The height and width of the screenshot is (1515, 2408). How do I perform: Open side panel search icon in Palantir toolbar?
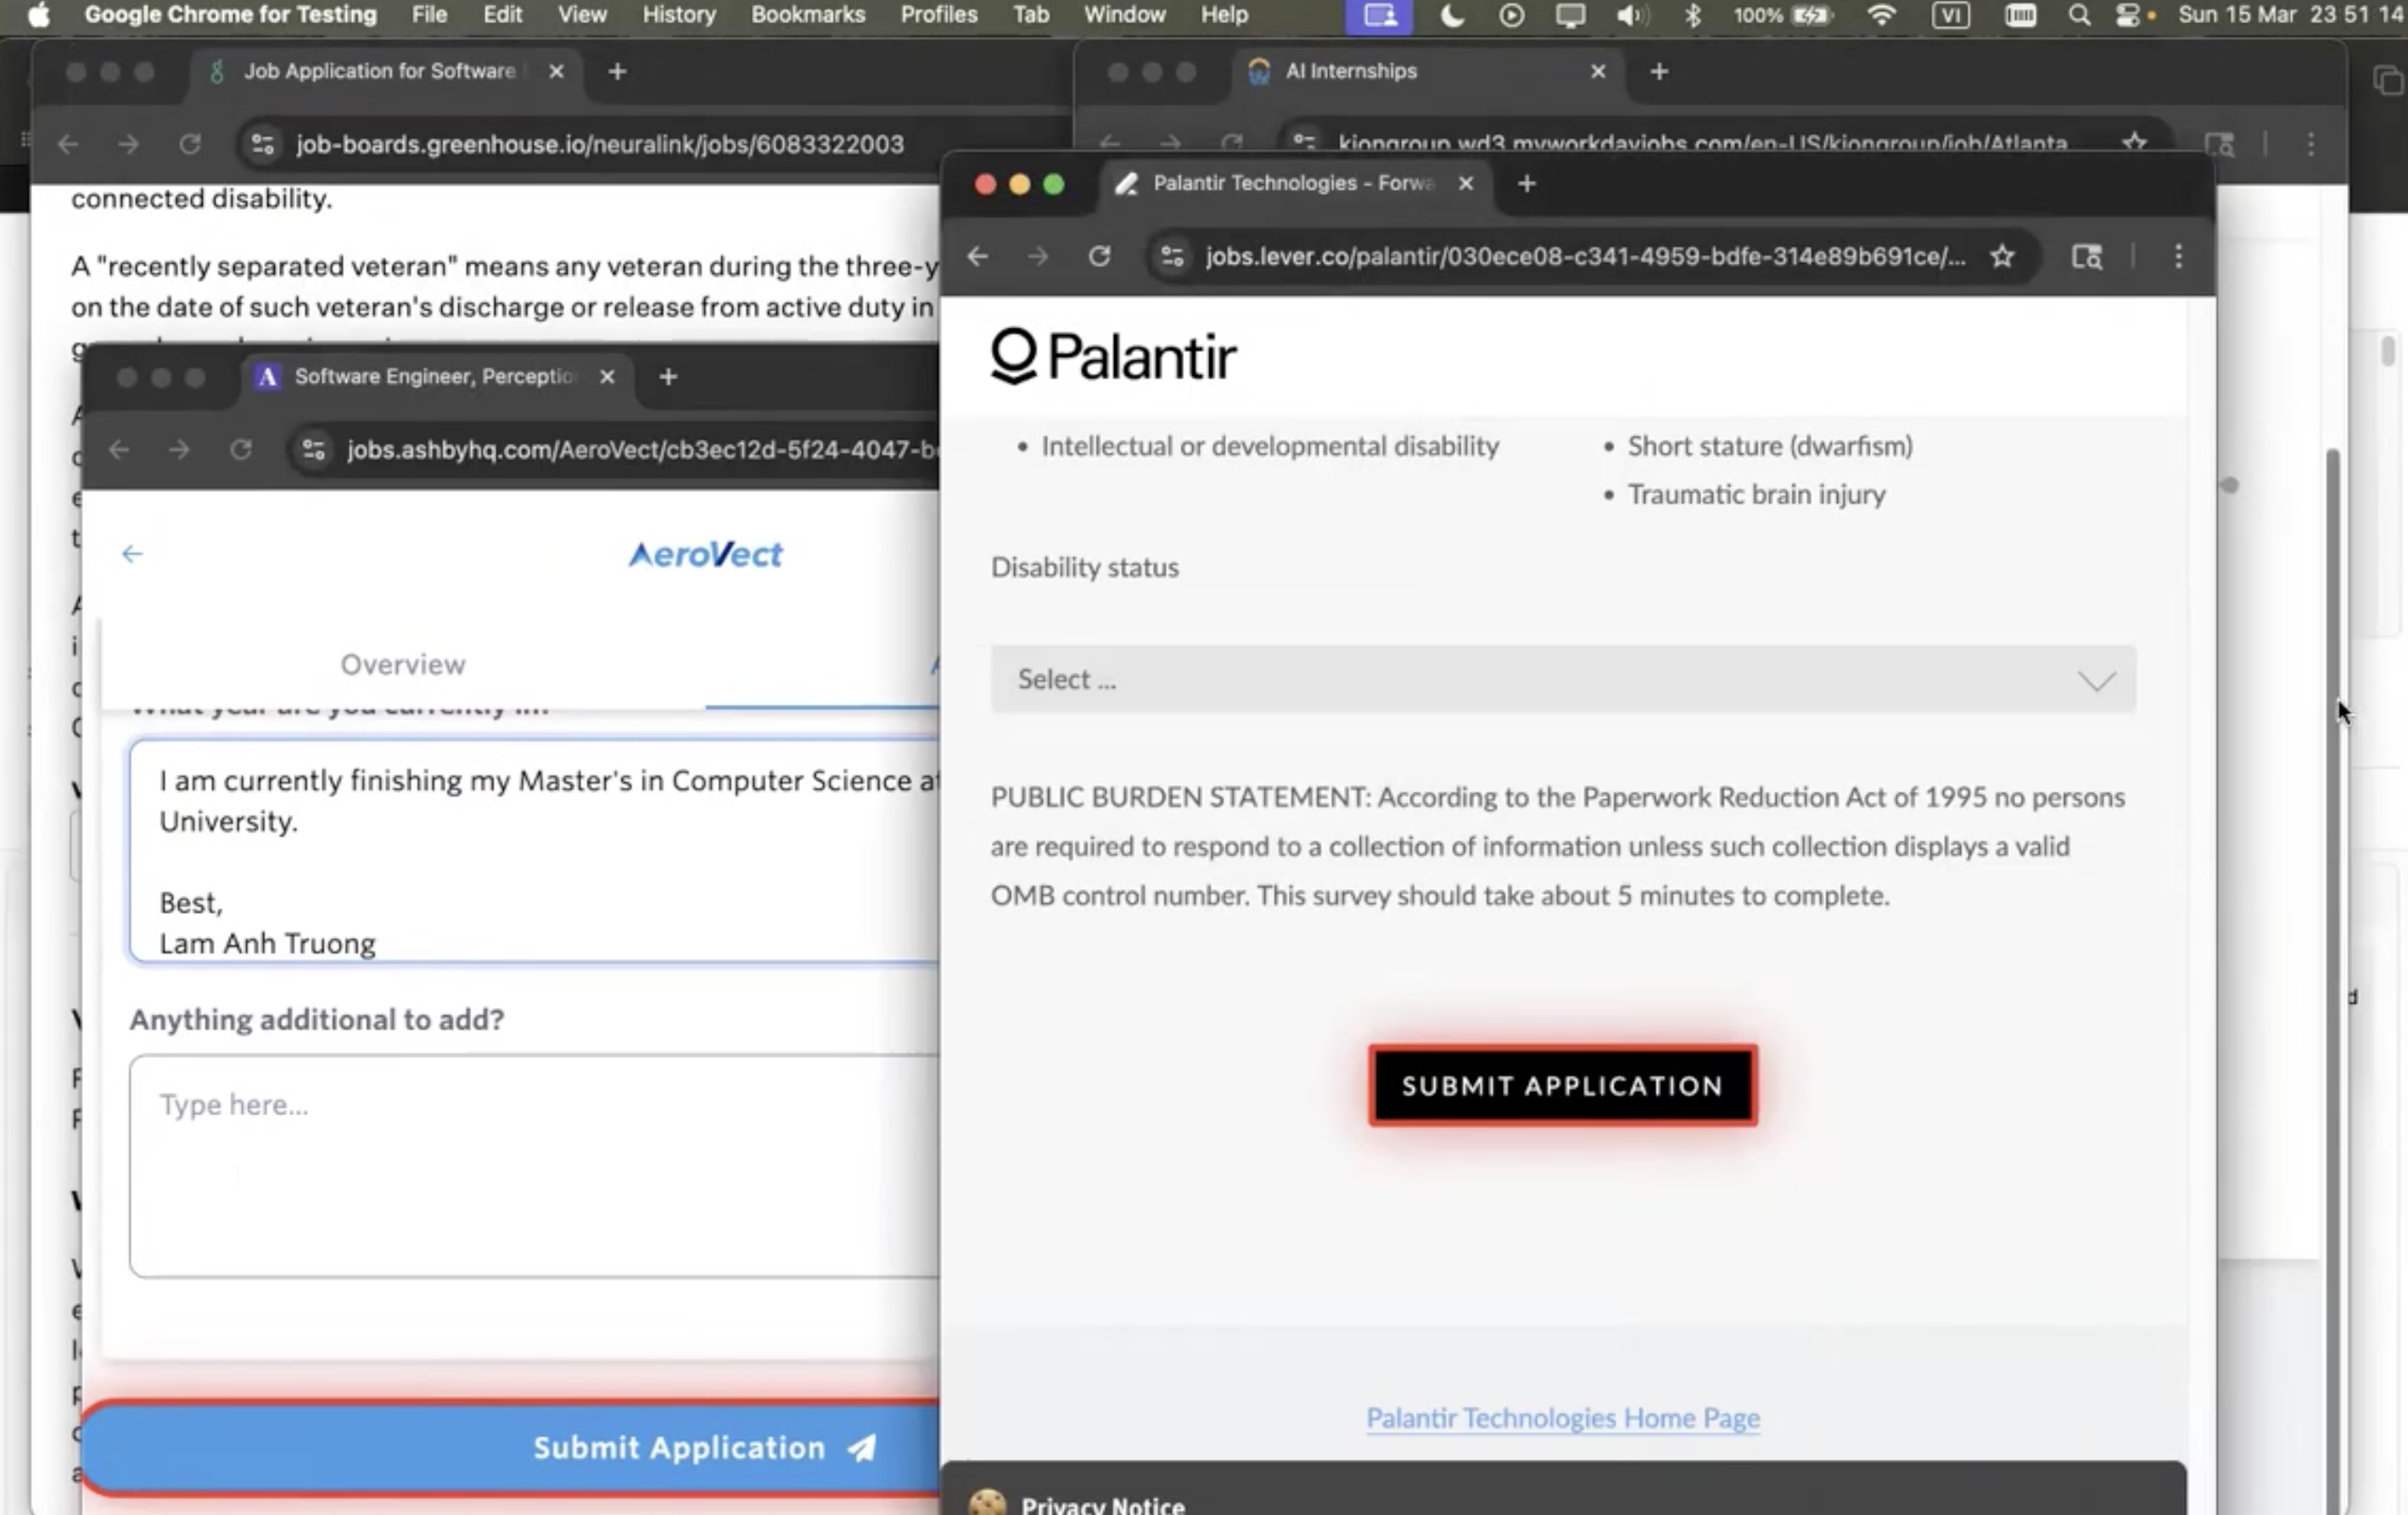(2086, 257)
